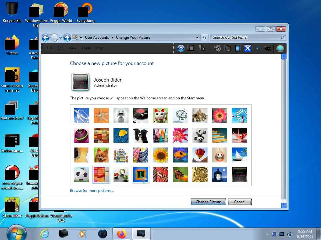
Task: Select the orange fish picture
Action: click(x=180, y=155)
